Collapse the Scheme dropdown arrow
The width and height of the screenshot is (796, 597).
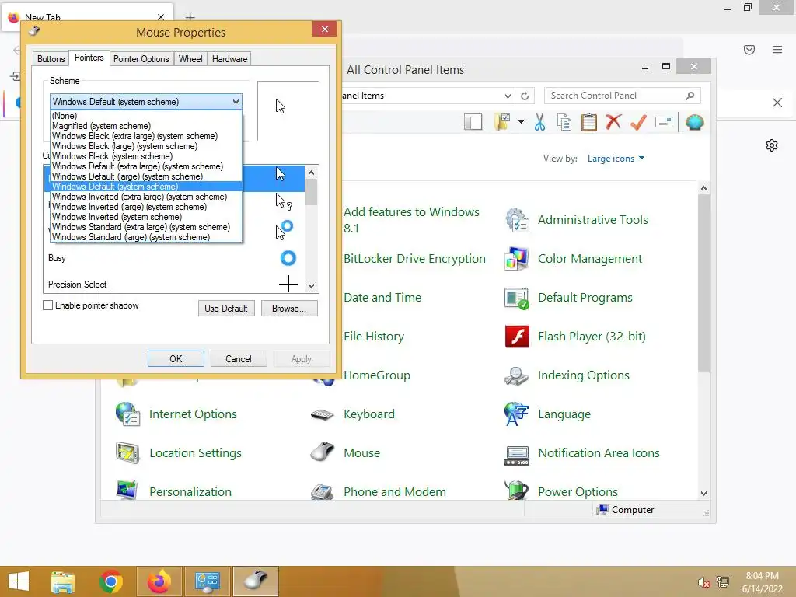click(x=236, y=102)
